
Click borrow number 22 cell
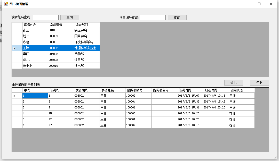[61, 119]
